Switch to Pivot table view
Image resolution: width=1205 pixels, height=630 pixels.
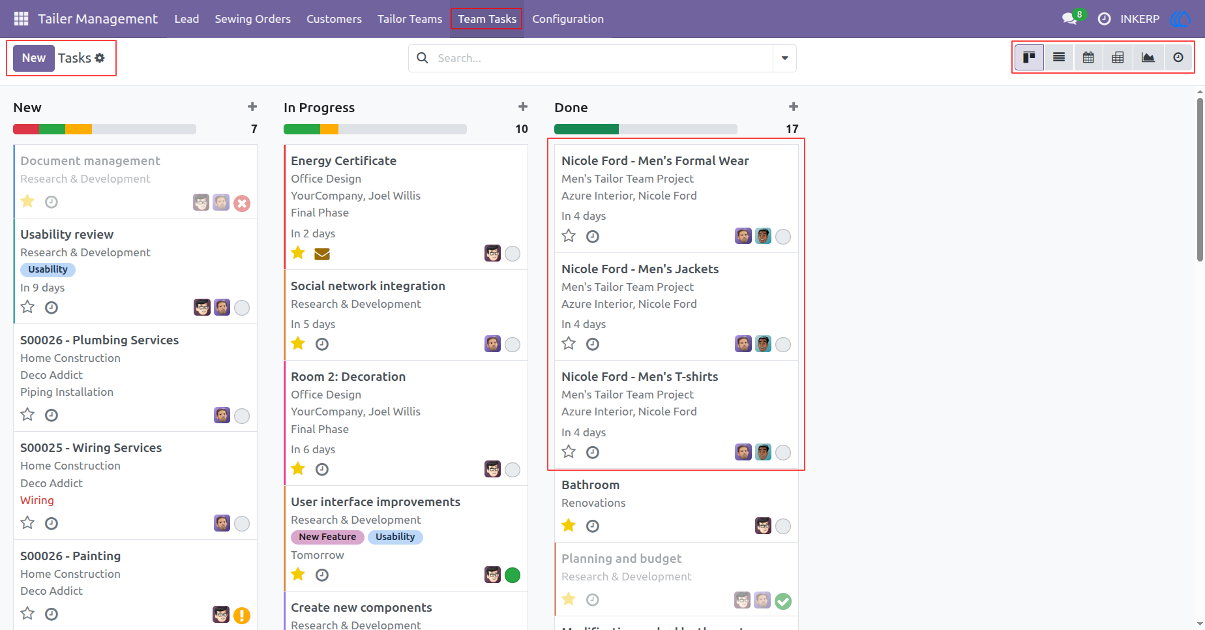pos(1118,57)
